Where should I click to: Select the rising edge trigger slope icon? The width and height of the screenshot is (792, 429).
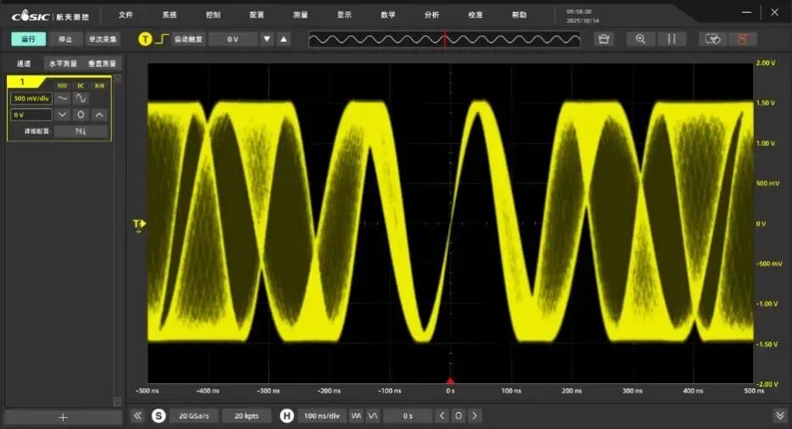click(x=161, y=39)
